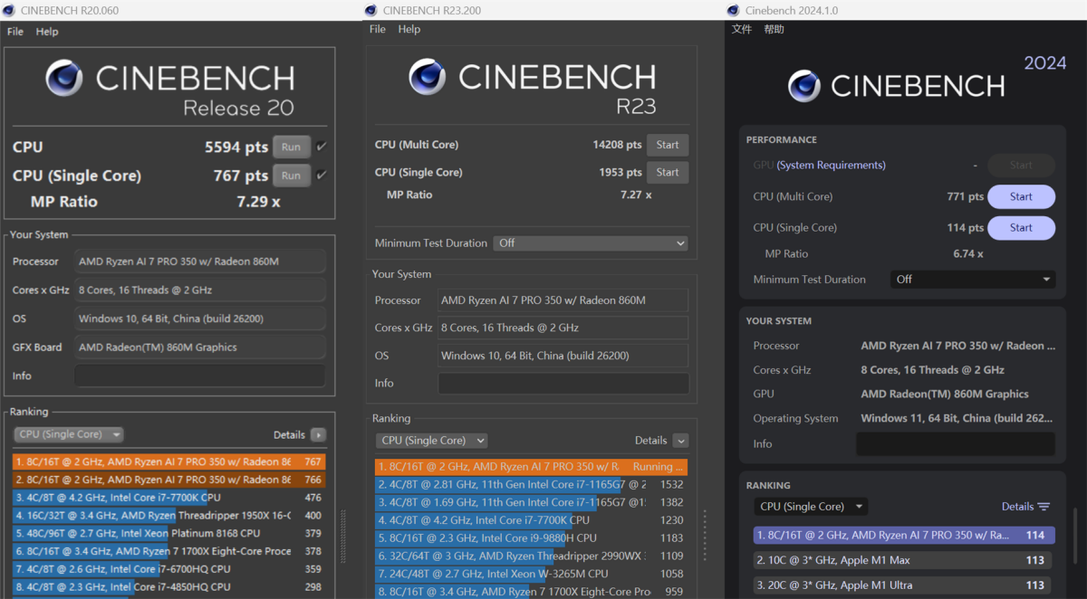Open Minimum Test Duration dropdown in Cinebench 2024

pyautogui.click(x=972, y=280)
